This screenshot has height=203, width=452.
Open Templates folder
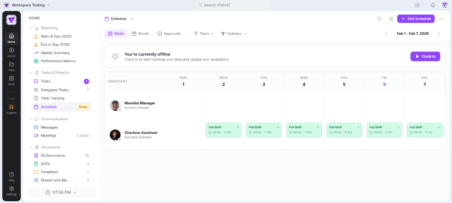[x=61, y=172]
